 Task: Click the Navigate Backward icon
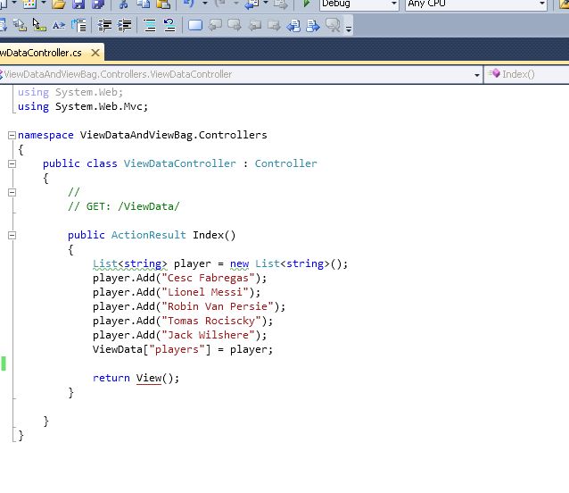coord(252,4)
